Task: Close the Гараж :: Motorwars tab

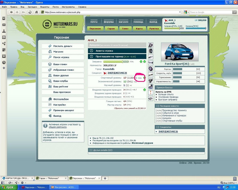Action: click(x=66, y=178)
